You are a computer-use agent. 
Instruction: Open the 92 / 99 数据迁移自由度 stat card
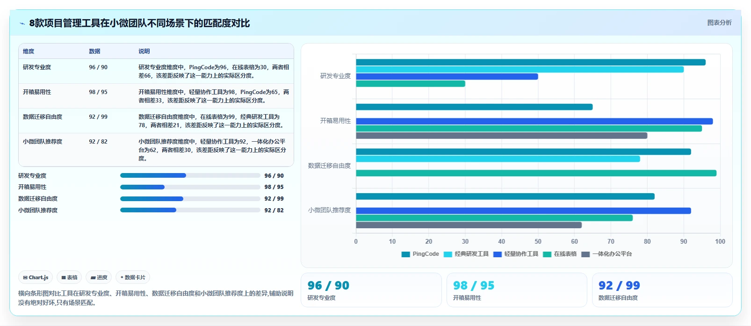tap(662, 290)
